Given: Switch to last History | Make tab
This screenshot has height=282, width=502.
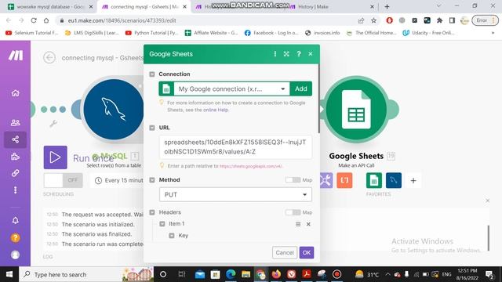Looking at the screenshot, I should 332,6.
